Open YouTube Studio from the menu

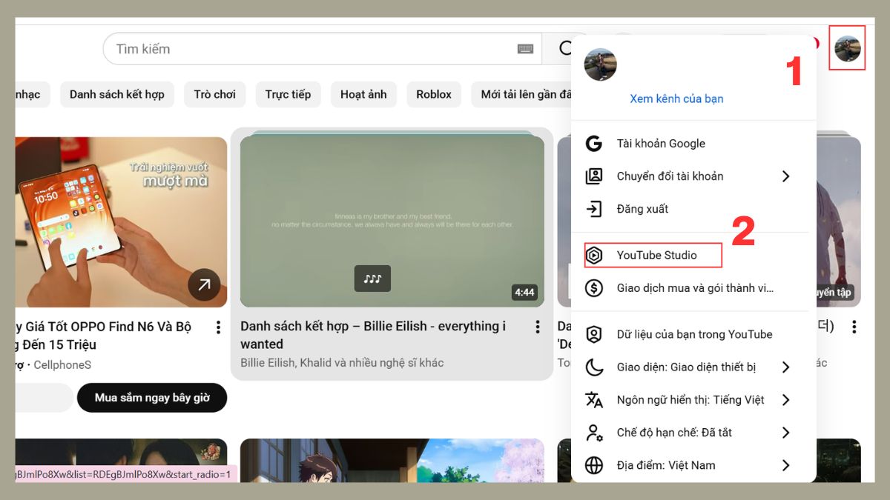pyautogui.click(x=693, y=256)
